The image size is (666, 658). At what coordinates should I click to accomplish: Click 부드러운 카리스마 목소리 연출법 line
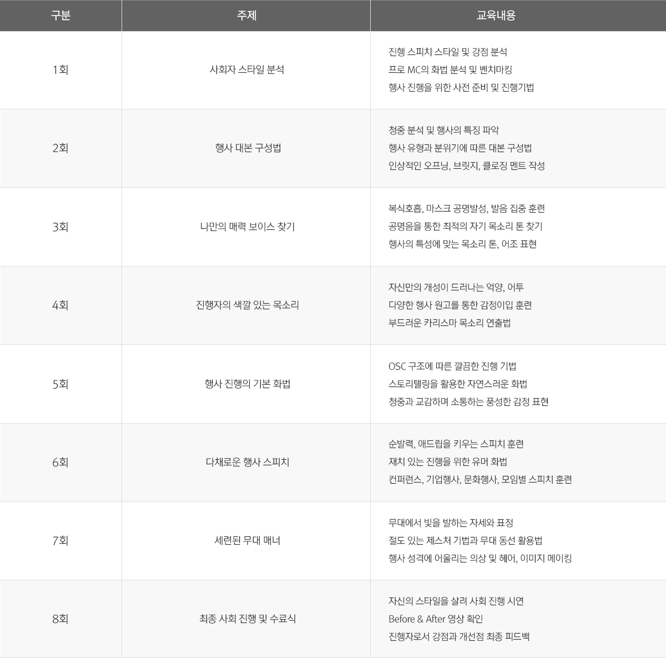[x=450, y=323]
